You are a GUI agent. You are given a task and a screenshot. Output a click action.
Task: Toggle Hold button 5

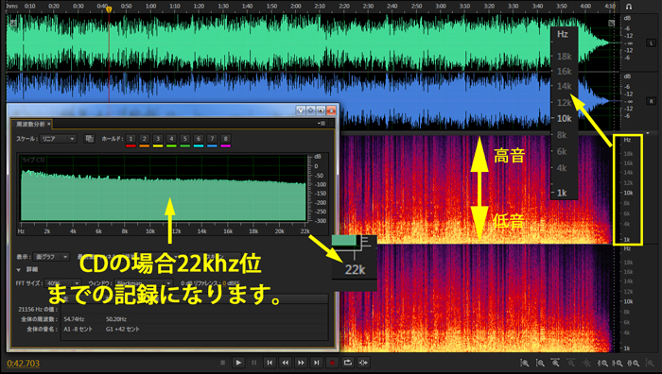(x=185, y=139)
